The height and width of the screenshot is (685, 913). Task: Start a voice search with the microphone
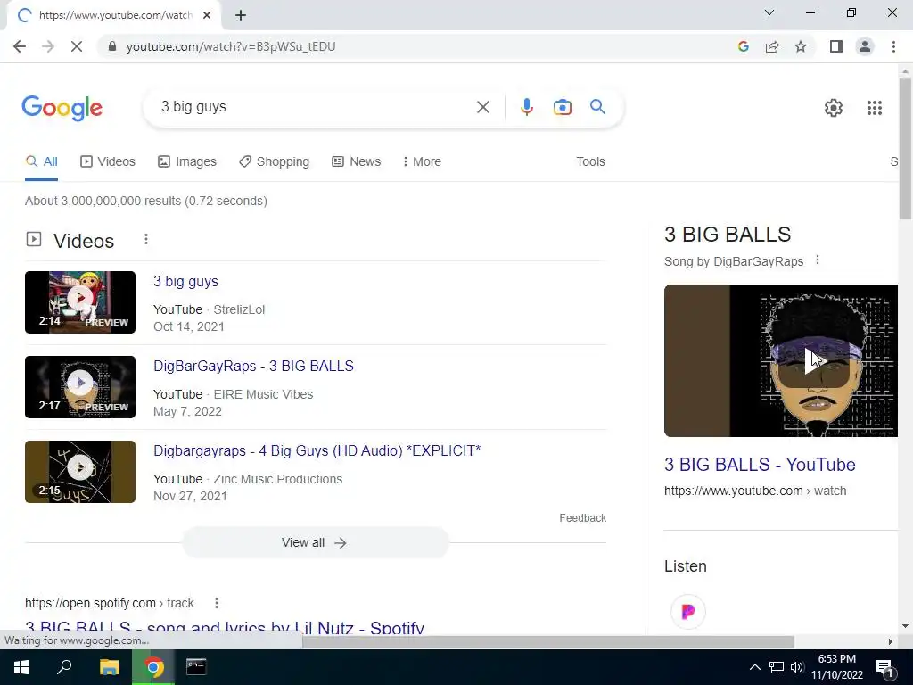coord(526,107)
